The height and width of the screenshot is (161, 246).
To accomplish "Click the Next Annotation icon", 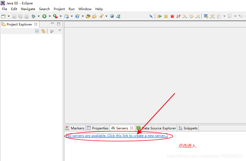I will coord(219,16).
